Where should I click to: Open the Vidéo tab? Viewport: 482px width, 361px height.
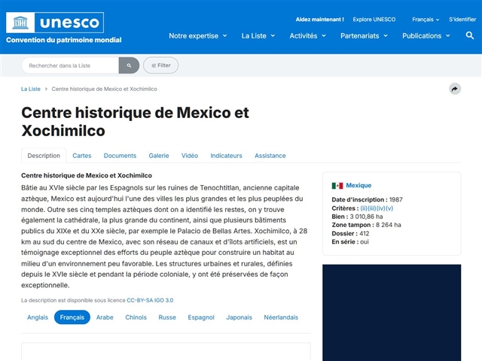coord(190,156)
